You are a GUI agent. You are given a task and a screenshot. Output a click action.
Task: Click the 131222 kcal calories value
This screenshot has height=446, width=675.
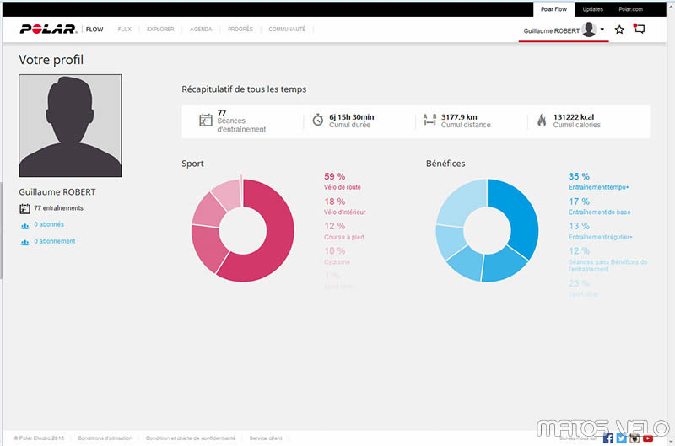574,117
